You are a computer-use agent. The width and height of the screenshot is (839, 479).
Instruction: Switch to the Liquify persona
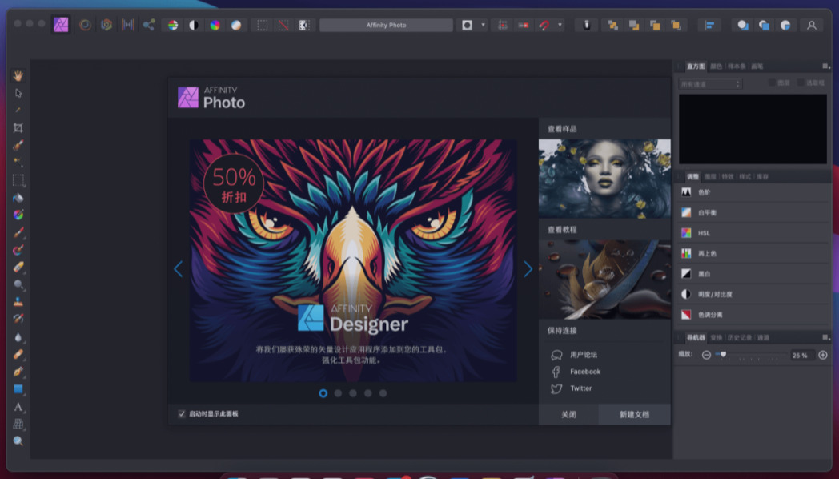tap(85, 25)
